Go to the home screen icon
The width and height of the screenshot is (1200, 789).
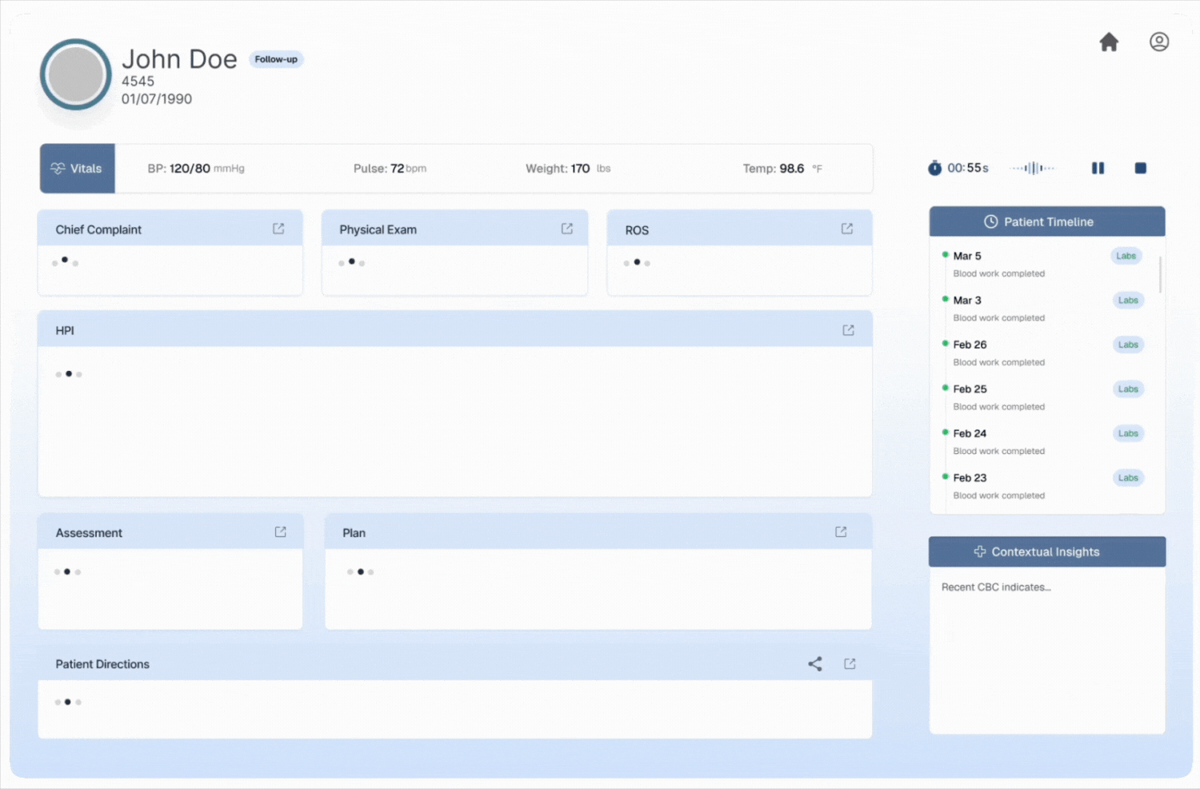(x=1109, y=42)
